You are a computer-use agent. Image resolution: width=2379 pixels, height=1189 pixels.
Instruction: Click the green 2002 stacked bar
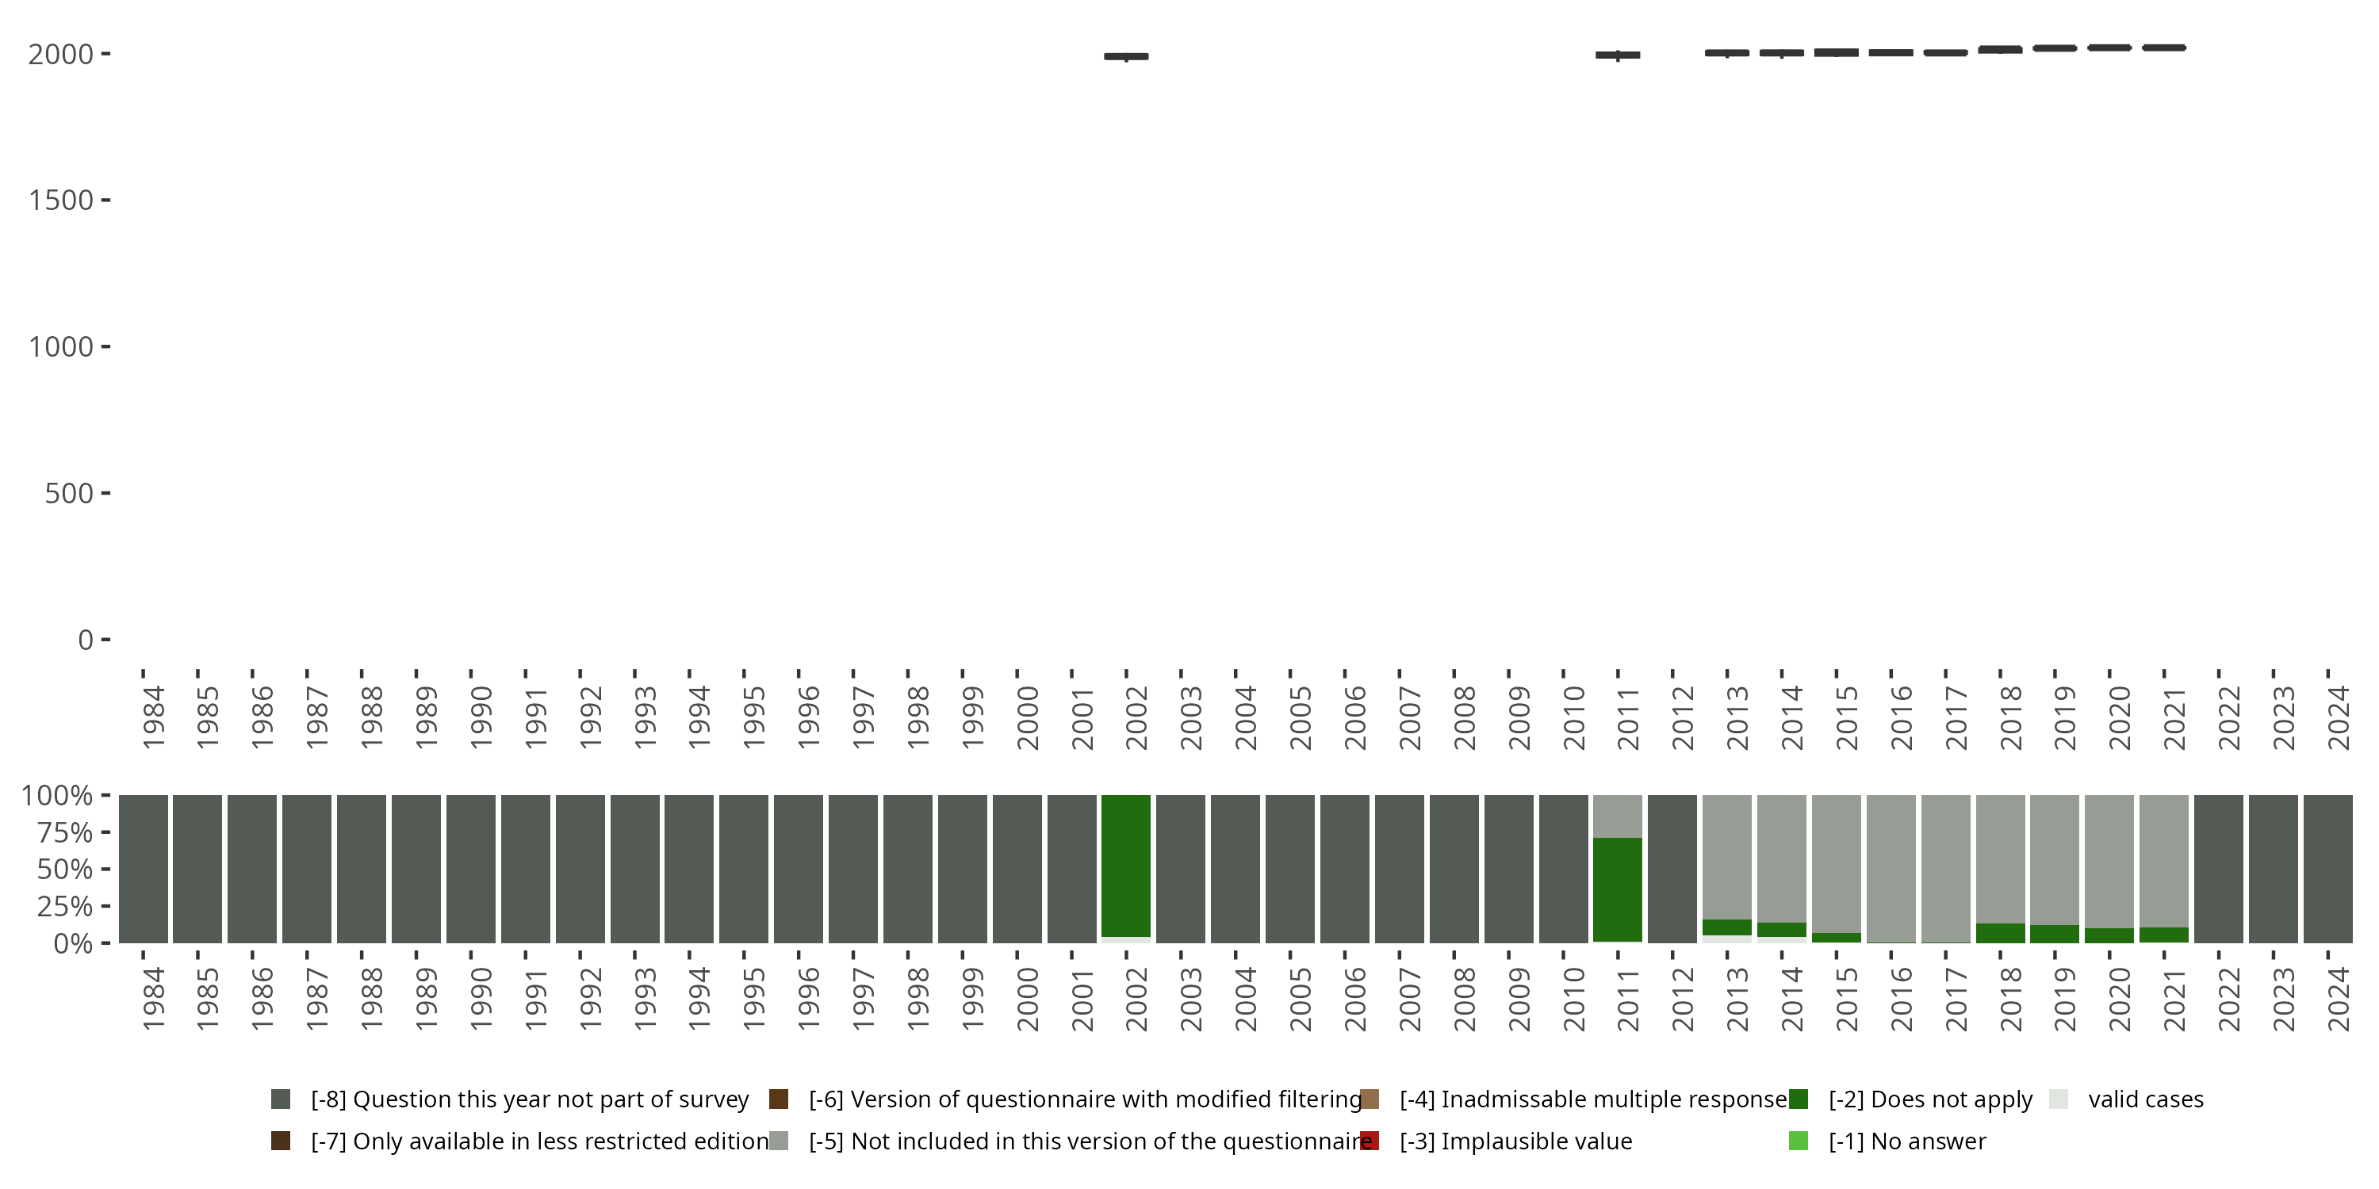1126,865
